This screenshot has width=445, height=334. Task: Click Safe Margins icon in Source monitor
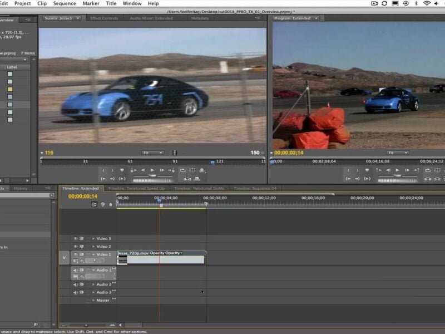pos(192,170)
